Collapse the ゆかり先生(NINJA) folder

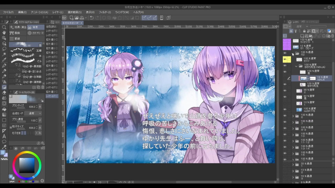[x=296, y=66]
